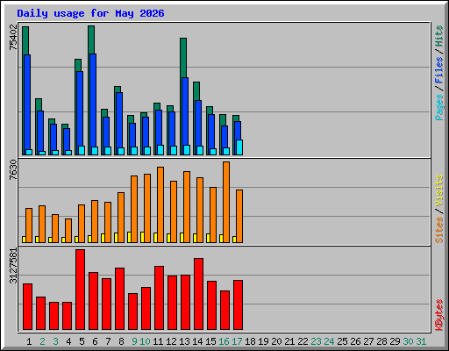Select day 30 on the x-axis
This screenshot has height=351, width=449.
pos(408,341)
